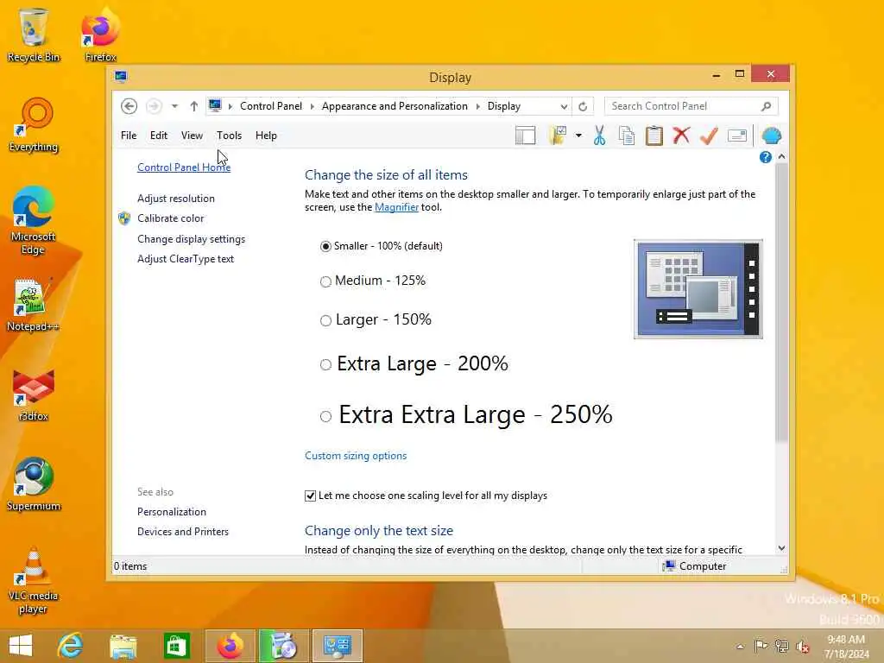Expand arrow after Control Panel breadcrumb
884x663 pixels.
[312, 106]
